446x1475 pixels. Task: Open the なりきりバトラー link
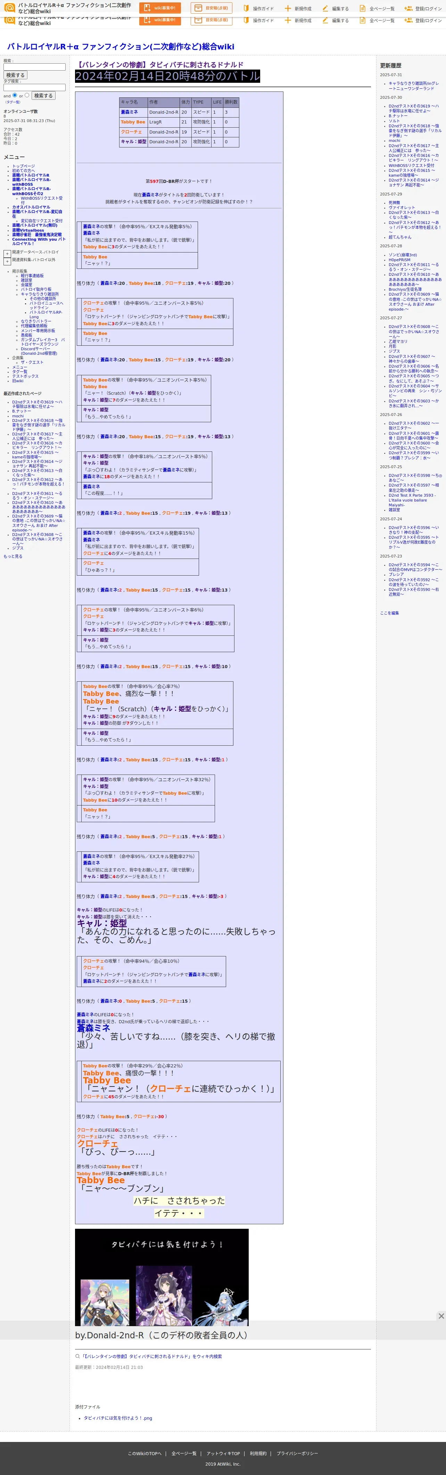point(36,321)
